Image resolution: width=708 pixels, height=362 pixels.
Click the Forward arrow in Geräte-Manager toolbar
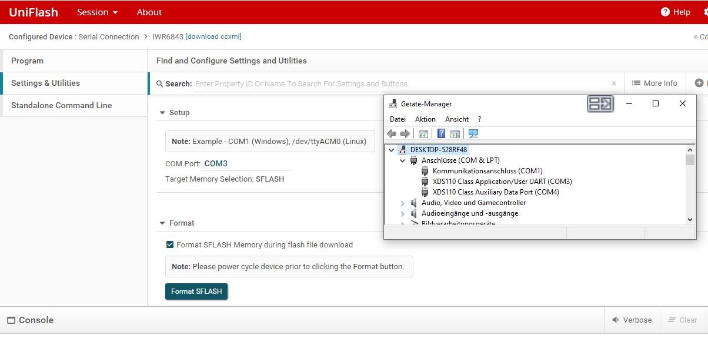pos(405,133)
